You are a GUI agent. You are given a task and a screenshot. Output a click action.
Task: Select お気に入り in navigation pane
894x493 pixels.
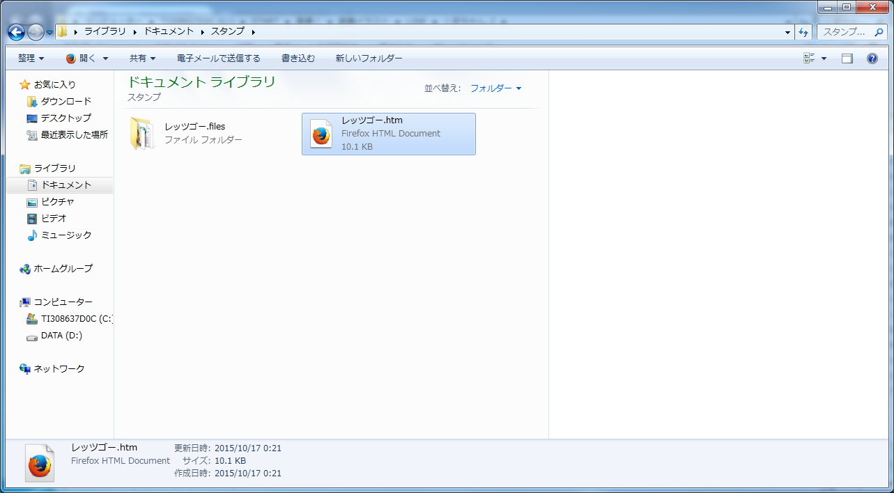click(x=55, y=84)
